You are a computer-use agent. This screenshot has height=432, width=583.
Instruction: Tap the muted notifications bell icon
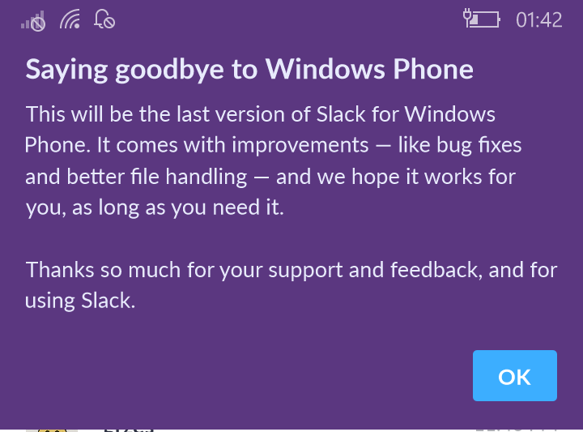pos(104,19)
